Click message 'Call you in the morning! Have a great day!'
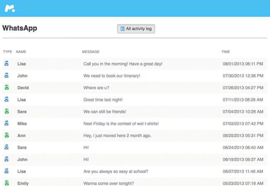 coord(123,64)
